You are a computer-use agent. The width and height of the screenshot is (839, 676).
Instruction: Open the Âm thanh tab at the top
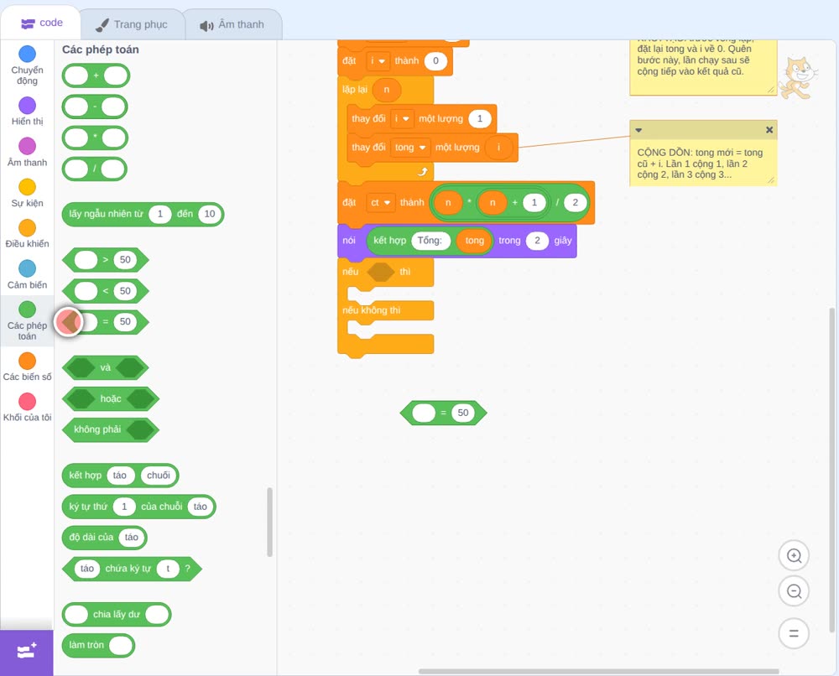click(232, 24)
